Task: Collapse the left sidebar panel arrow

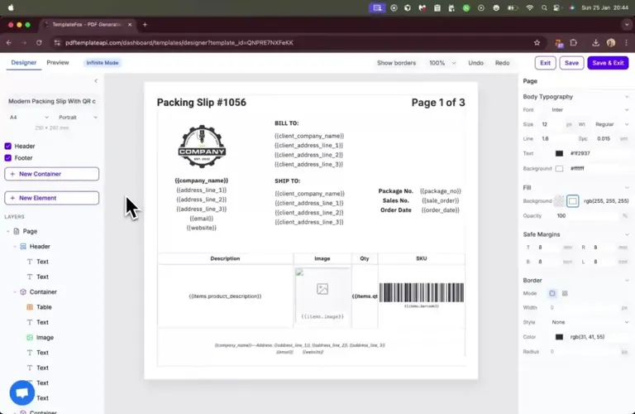Action: 96,81
